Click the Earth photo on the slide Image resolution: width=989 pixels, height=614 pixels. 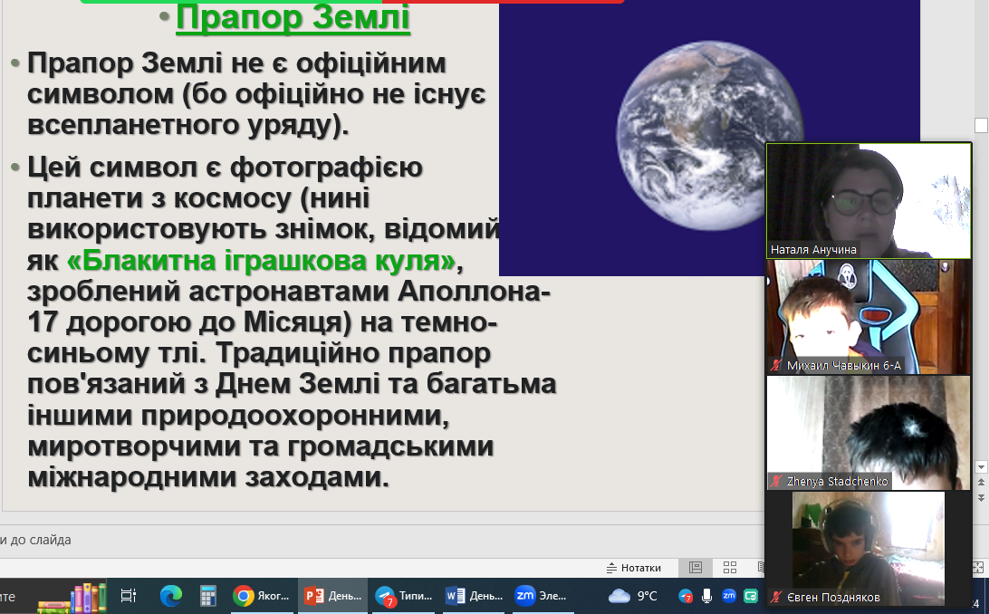tap(709, 135)
